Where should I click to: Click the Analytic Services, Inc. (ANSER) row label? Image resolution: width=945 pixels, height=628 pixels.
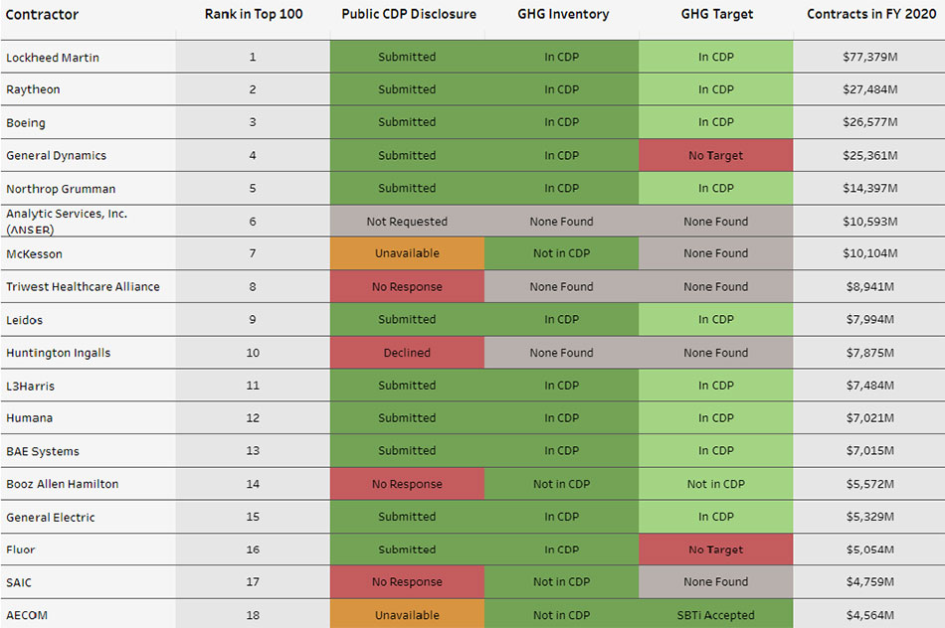[x=67, y=221]
